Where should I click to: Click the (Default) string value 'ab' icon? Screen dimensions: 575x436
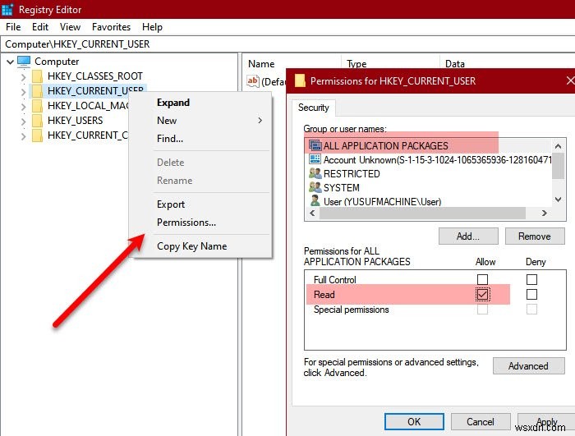click(253, 81)
